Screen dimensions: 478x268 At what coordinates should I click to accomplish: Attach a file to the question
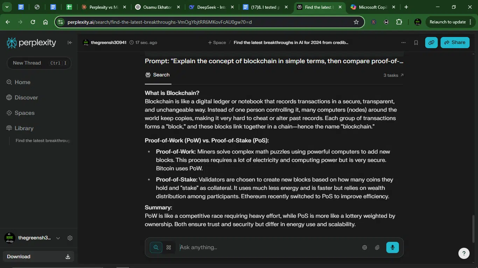[377, 247]
